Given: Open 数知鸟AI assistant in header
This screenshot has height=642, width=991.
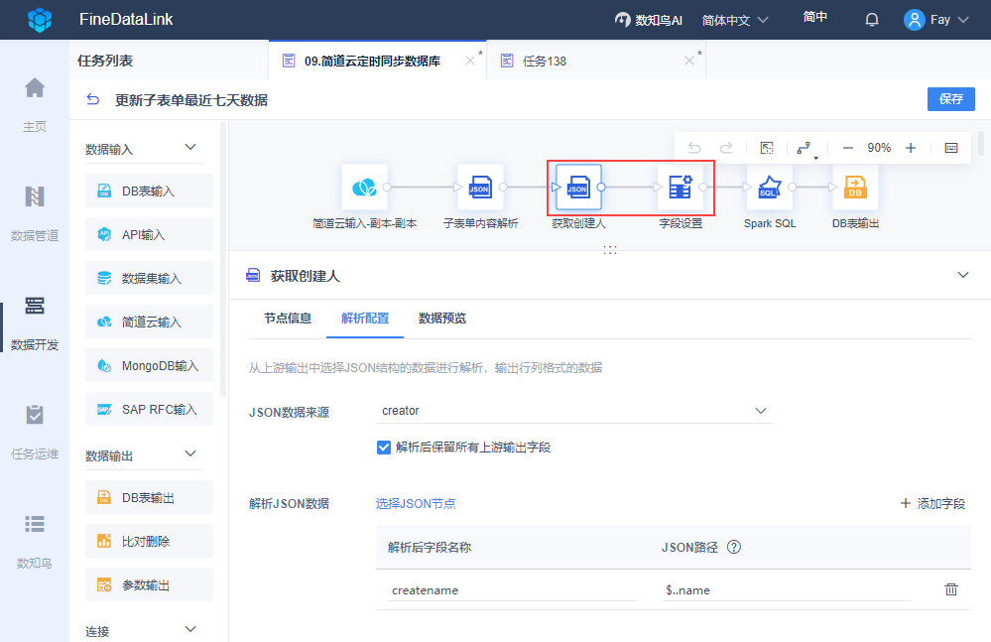Looking at the screenshot, I should (649, 20).
